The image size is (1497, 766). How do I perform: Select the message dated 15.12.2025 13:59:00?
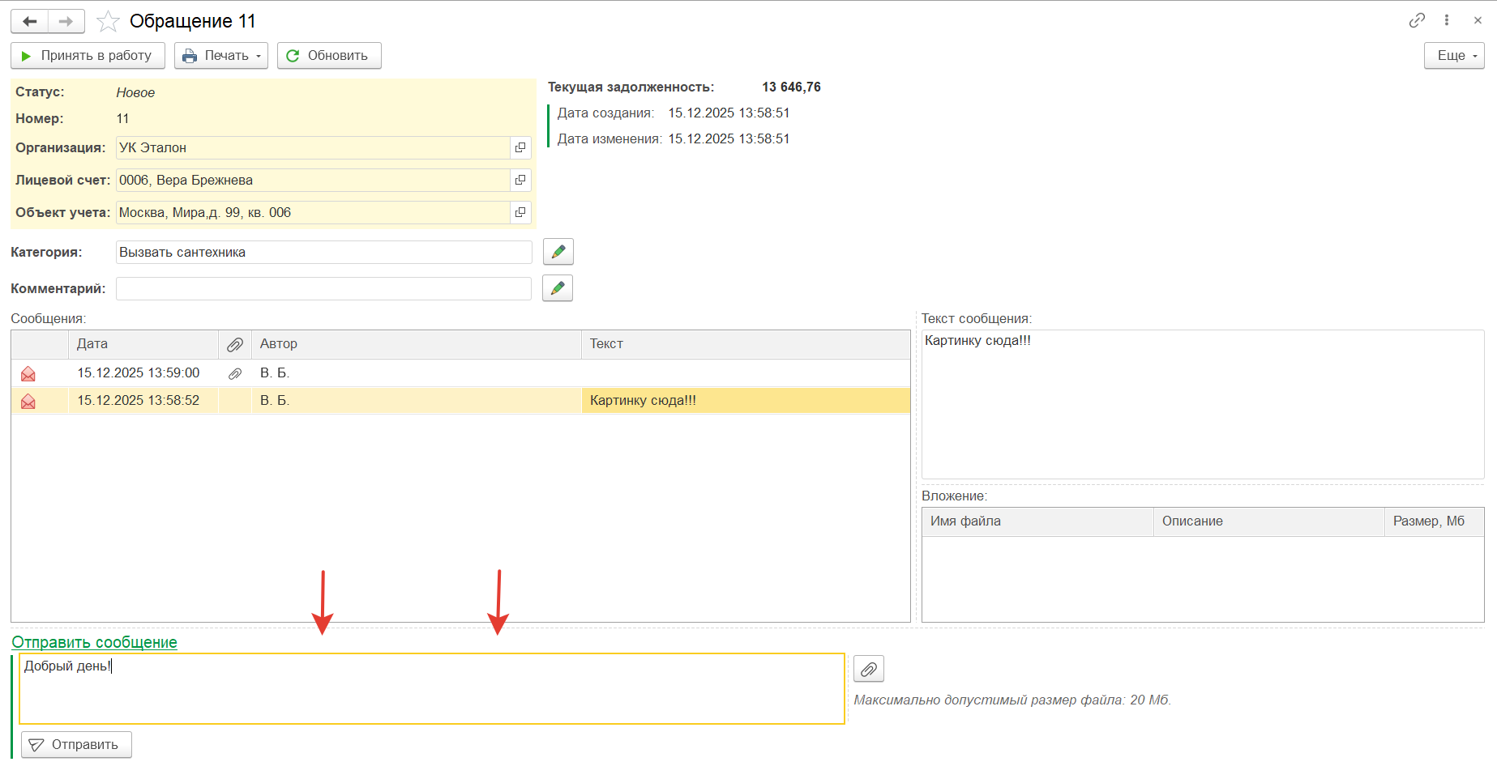139,373
